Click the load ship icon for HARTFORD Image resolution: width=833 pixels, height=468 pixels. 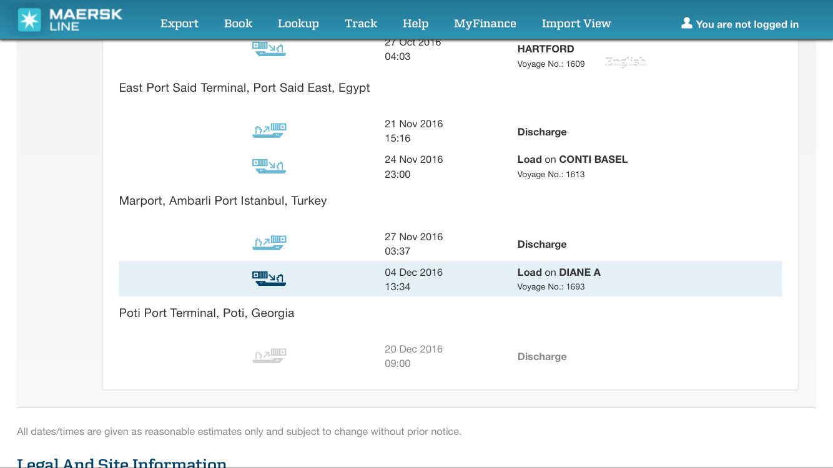269,49
